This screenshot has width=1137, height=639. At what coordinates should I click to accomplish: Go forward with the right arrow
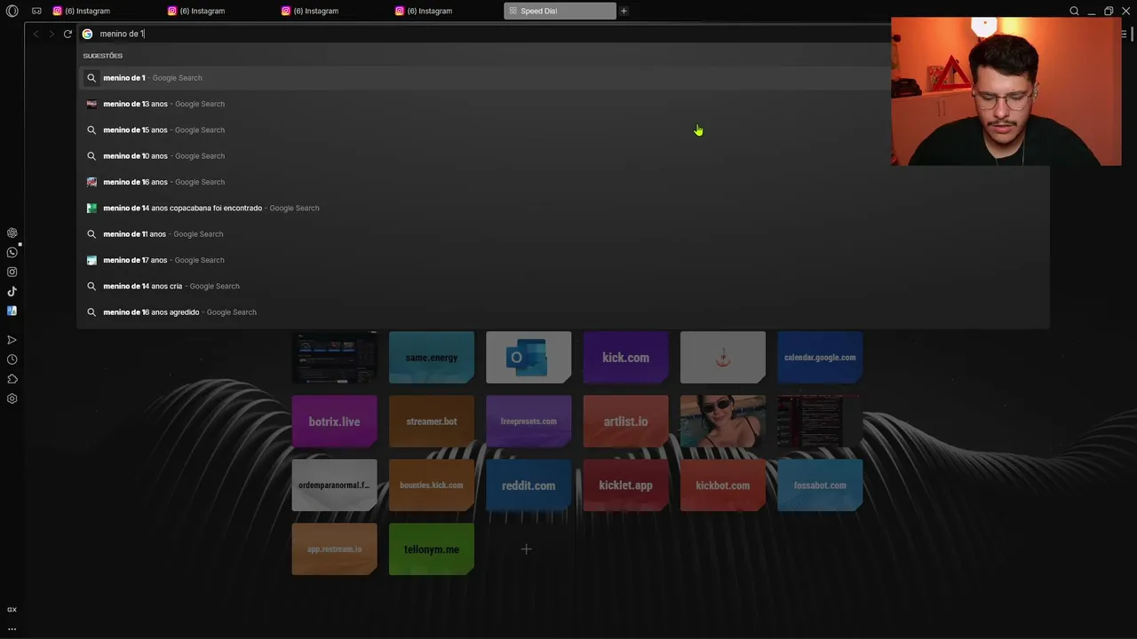52,34
